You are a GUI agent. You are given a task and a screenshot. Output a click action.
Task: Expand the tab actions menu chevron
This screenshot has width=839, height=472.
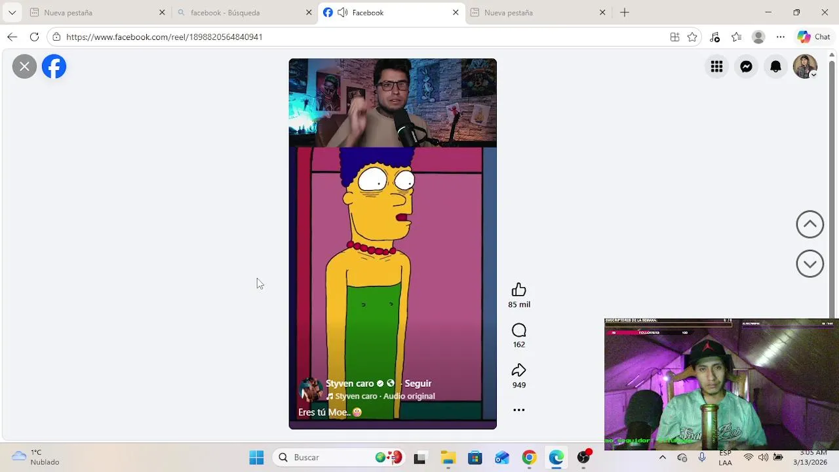tap(12, 12)
